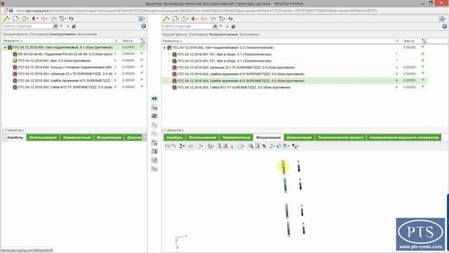Viewport: 449px width, 253px height.
Task: Open help icon in left structure panel
Action: click(143, 26)
